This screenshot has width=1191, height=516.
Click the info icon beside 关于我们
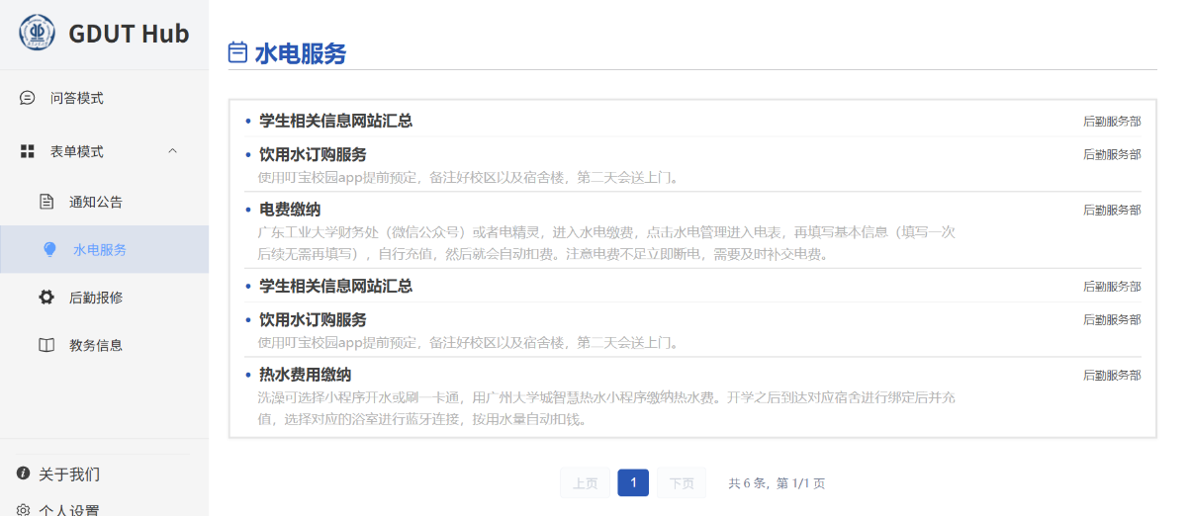pyautogui.click(x=24, y=473)
